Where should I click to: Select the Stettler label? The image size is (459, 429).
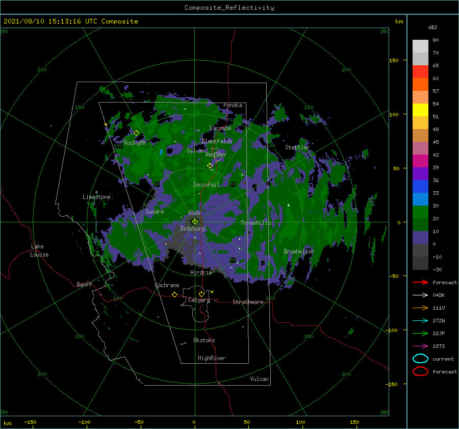(297, 147)
